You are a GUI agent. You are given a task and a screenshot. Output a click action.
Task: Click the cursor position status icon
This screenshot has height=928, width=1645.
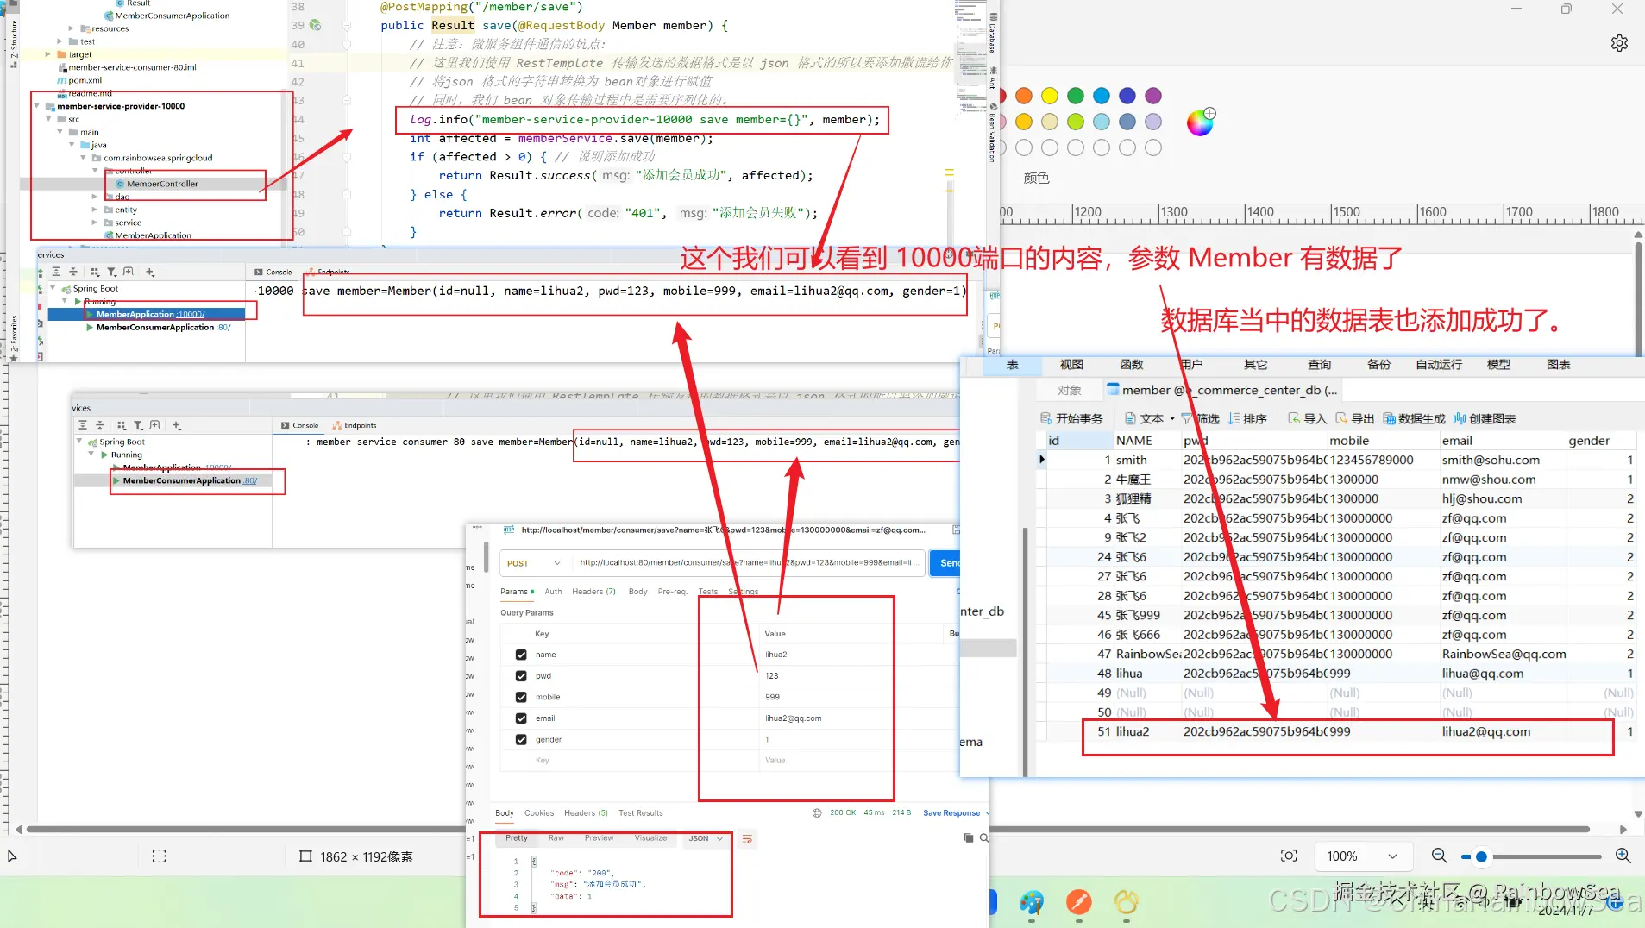point(12,856)
